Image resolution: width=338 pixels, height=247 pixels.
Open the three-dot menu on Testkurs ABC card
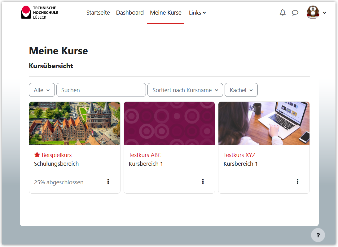[203, 181]
